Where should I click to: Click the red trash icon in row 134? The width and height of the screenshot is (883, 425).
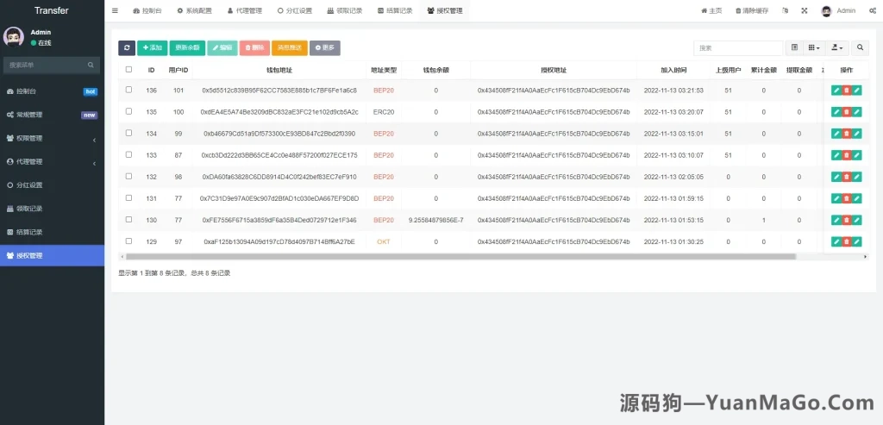(847, 134)
